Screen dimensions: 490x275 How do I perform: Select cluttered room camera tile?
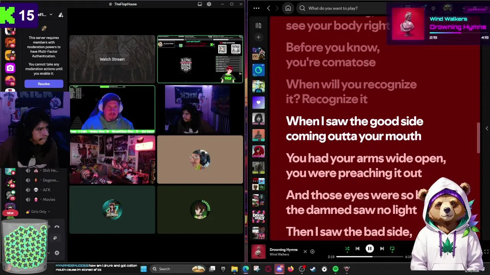(112, 160)
